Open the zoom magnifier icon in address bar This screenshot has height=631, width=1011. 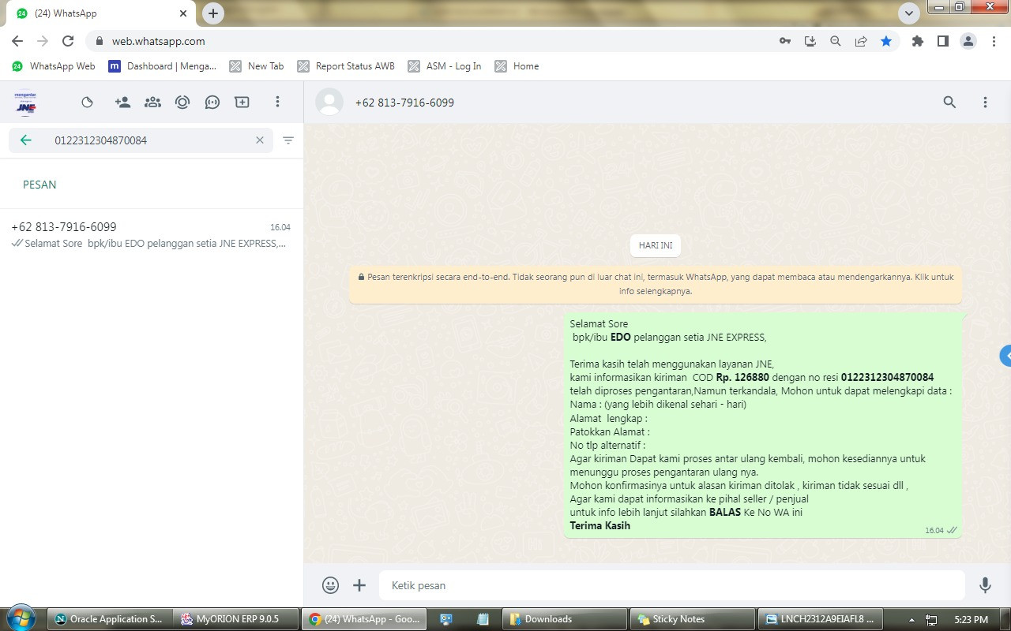(836, 41)
